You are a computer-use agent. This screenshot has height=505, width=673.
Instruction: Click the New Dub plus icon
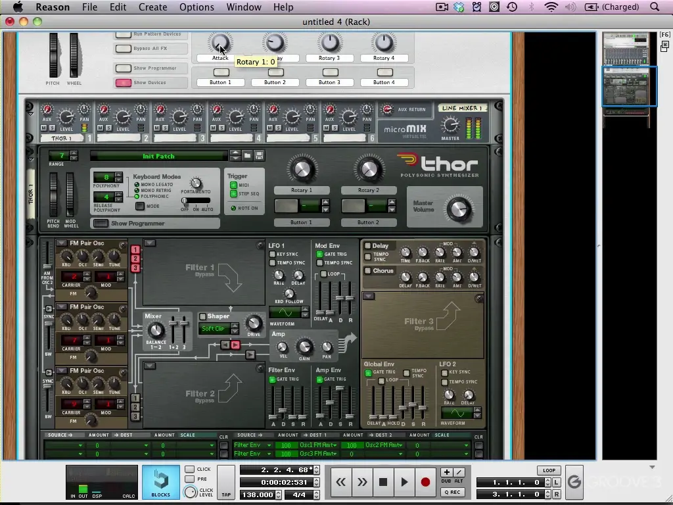click(x=446, y=472)
